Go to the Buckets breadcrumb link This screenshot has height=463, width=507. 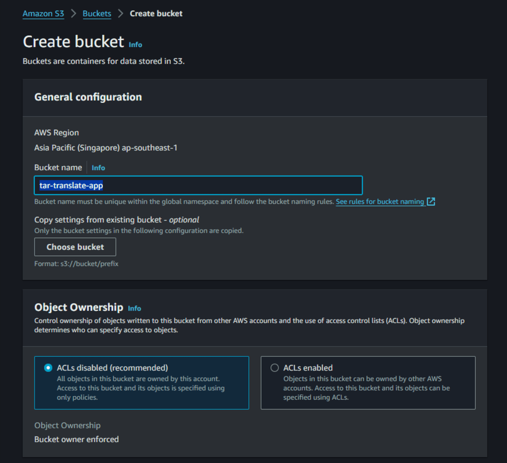point(97,13)
